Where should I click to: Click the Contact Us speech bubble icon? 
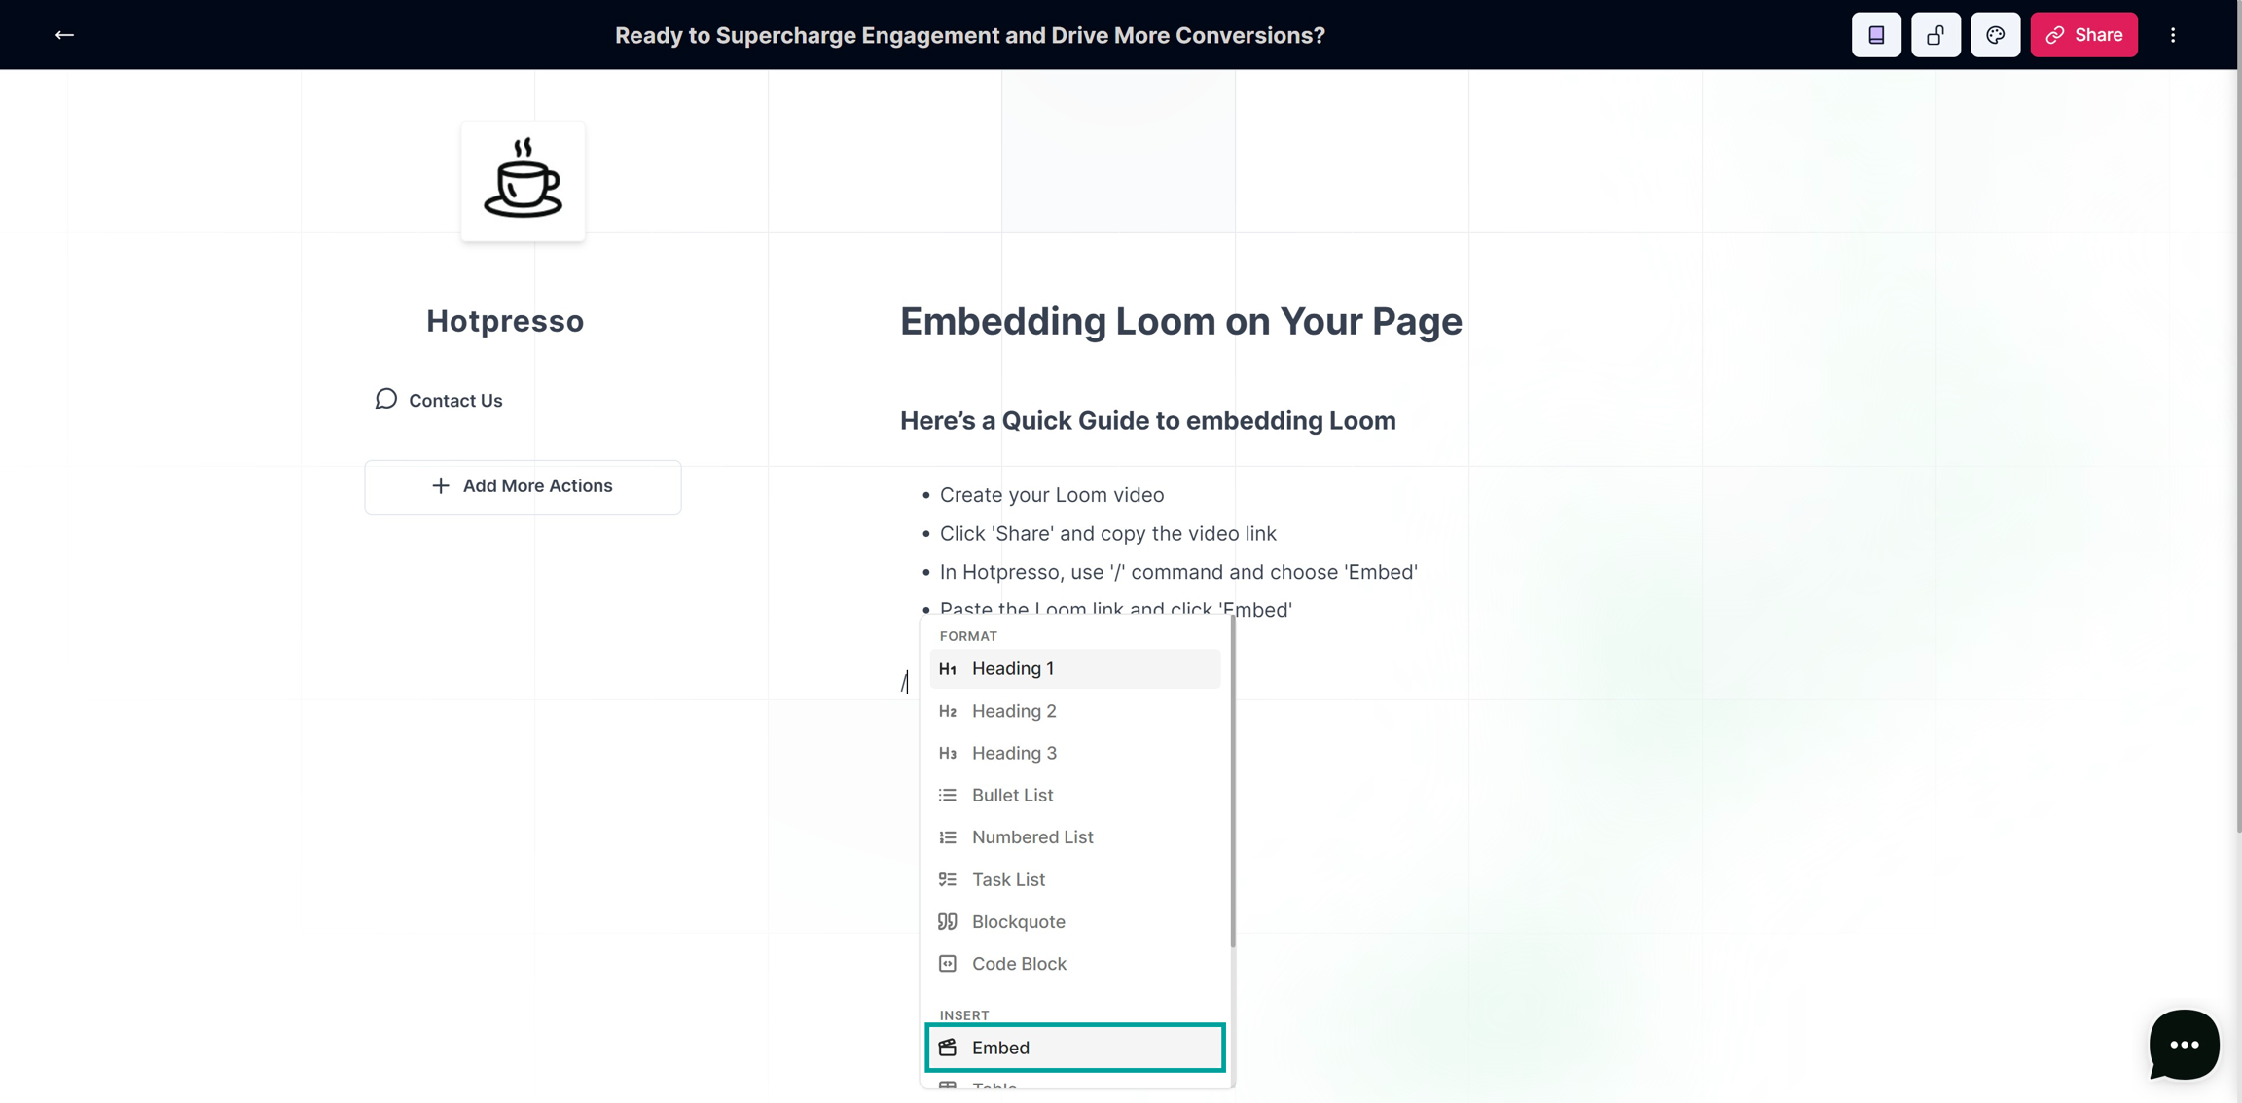(x=385, y=400)
